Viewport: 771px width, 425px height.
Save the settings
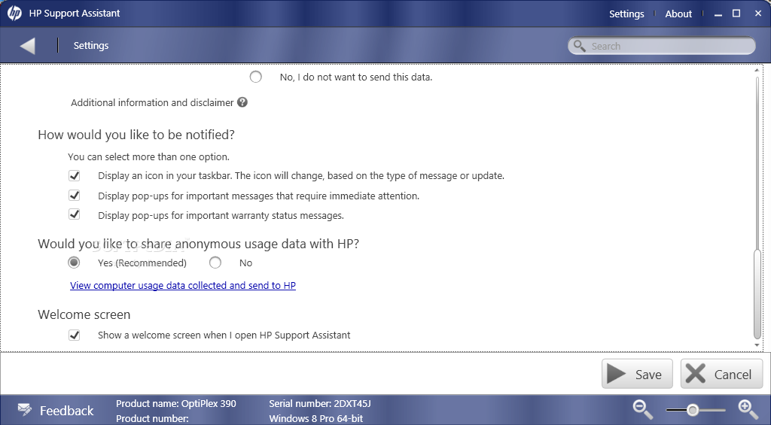[637, 374]
